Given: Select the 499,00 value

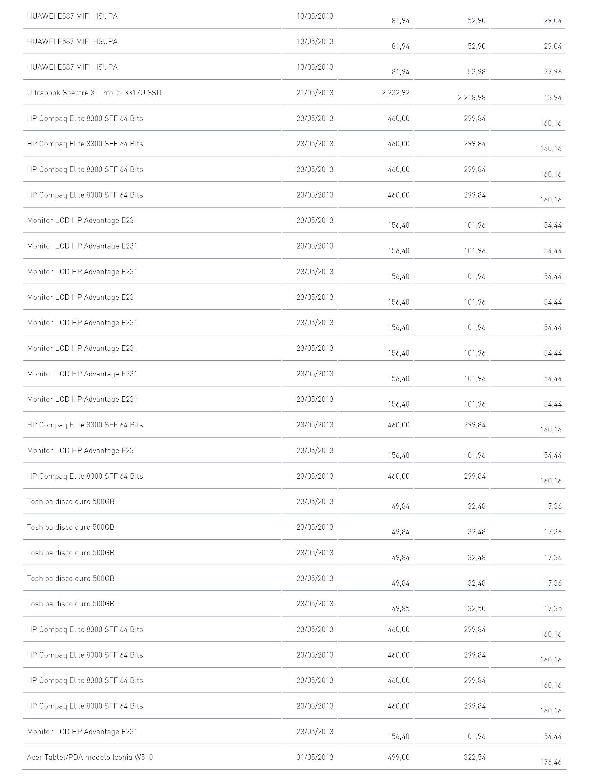Looking at the screenshot, I should [x=399, y=757].
